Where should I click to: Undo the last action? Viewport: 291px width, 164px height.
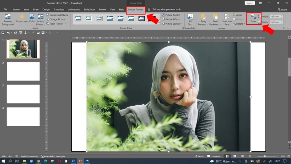coord(8,33)
